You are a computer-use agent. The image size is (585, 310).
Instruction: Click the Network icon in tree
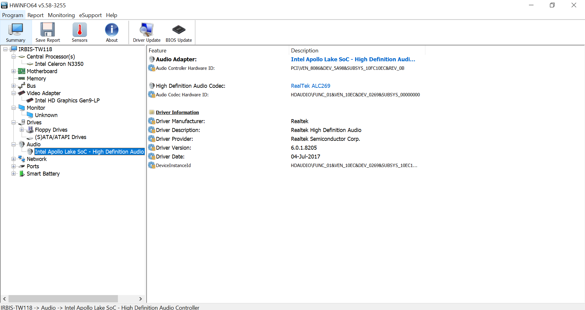point(22,159)
